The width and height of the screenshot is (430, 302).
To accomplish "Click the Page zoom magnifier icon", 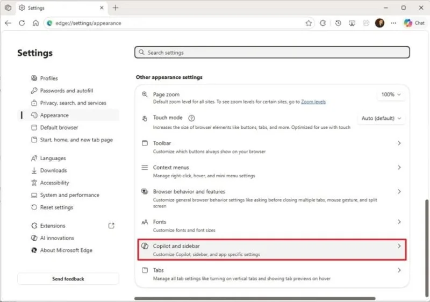I will (x=145, y=95).
